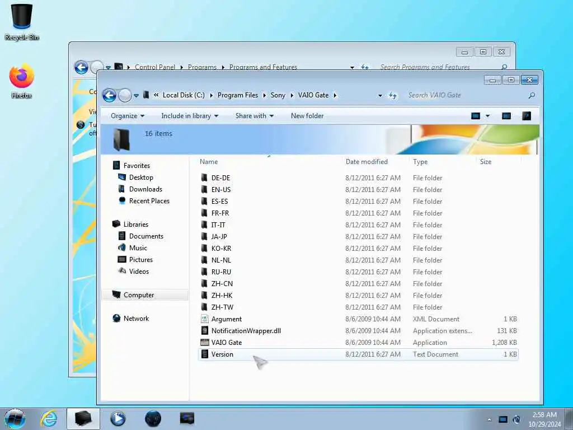The height and width of the screenshot is (430, 573).
Task: Open Recent Places in navigation pane
Action: click(149, 201)
